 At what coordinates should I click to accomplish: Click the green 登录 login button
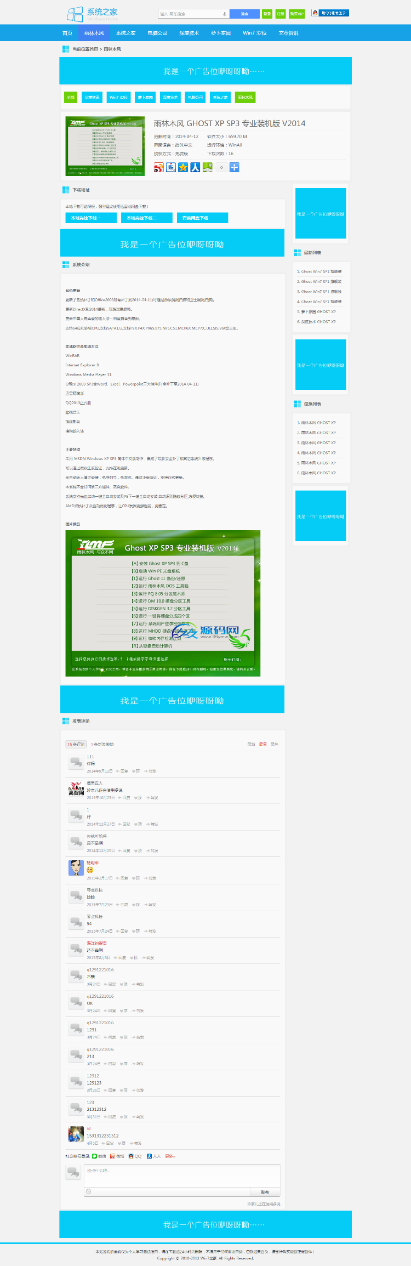(x=267, y=14)
